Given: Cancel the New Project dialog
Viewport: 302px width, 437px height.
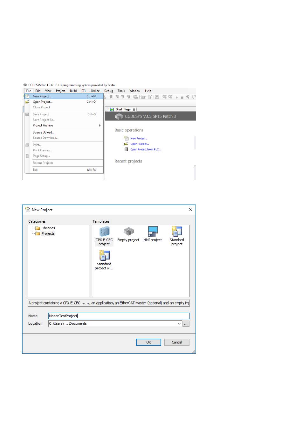Looking at the screenshot, I should [177, 342].
